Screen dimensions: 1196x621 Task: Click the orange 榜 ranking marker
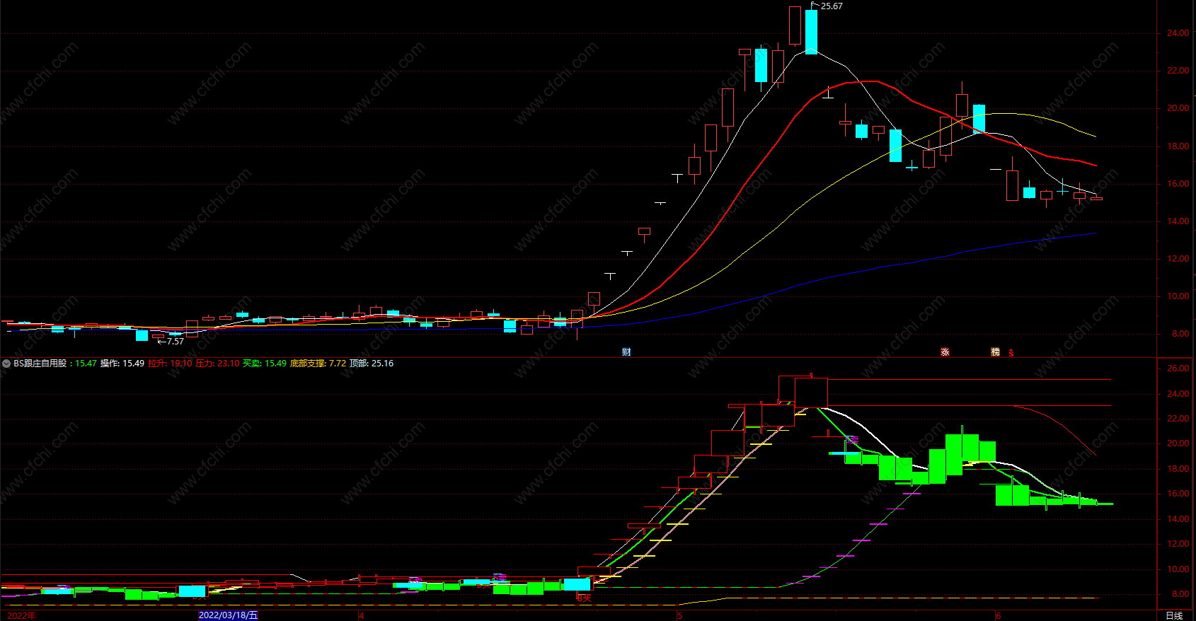click(996, 352)
